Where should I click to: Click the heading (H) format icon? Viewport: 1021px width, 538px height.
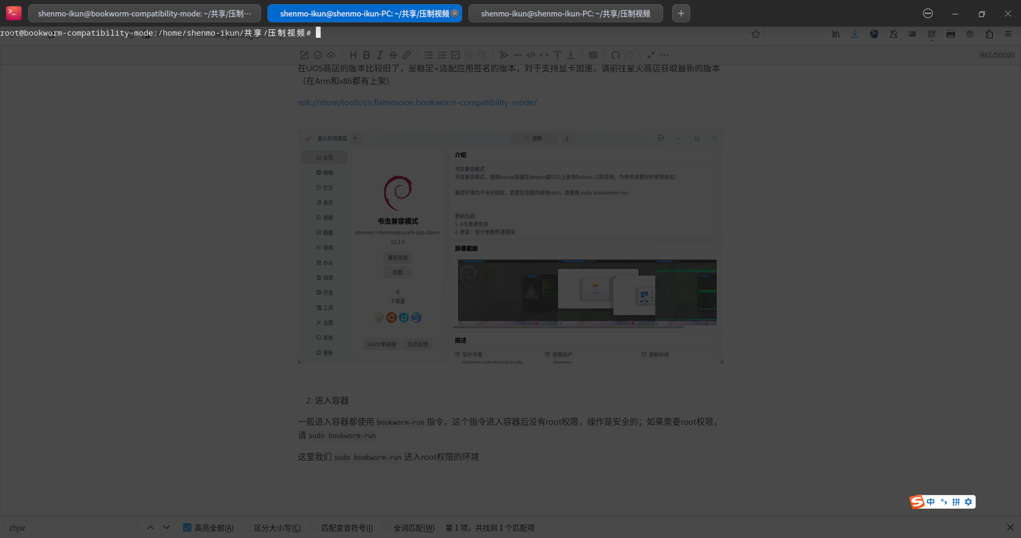pos(353,55)
